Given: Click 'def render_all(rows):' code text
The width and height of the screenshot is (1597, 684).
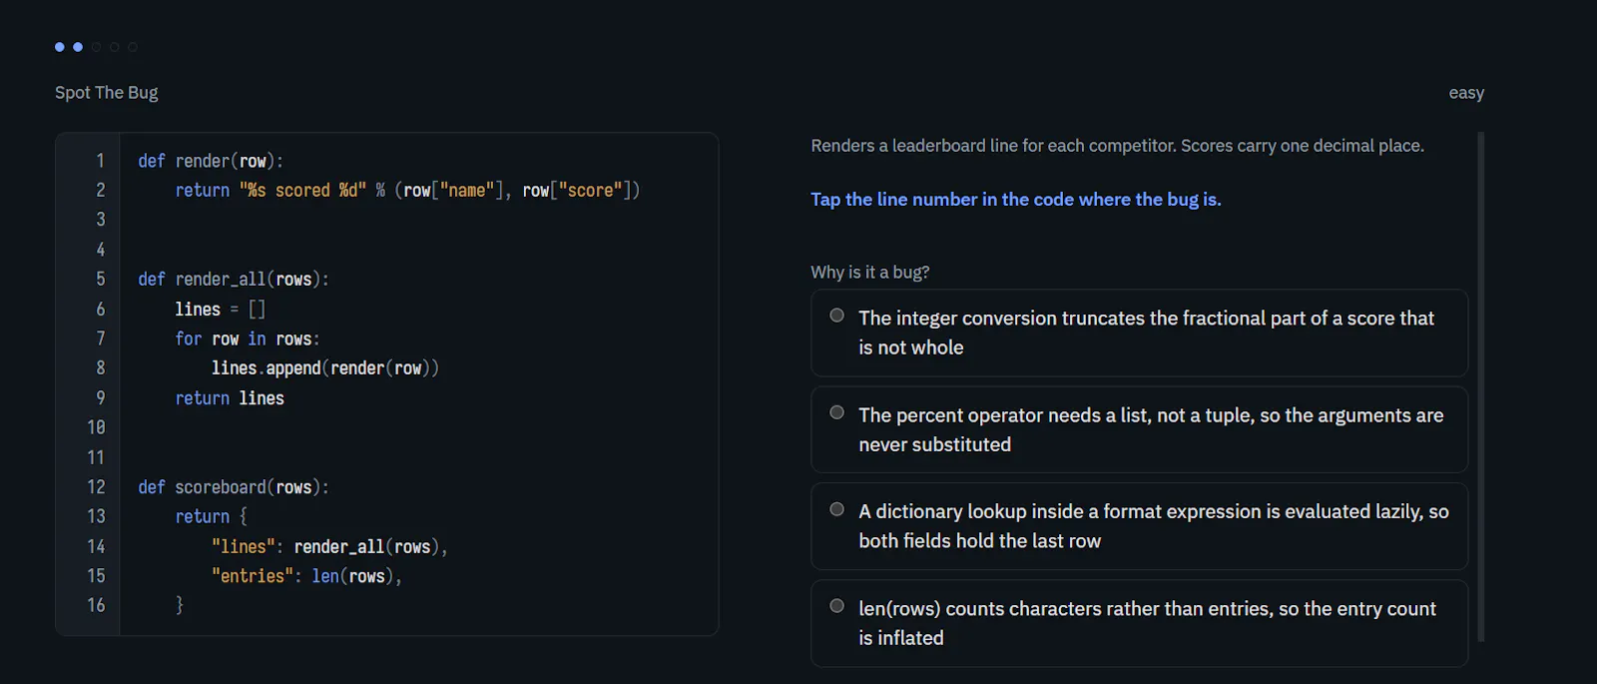Looking at the screenshot, I should [x=234, y=279].
